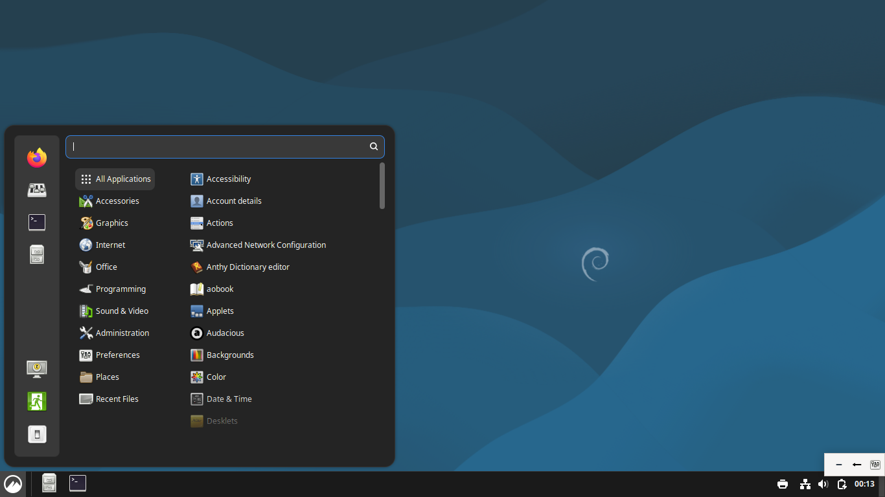
Task: Open the terminal from the menu sidebar
Action: point(37,222)
